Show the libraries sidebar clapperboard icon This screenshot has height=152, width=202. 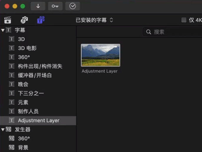tap(8, 20)
